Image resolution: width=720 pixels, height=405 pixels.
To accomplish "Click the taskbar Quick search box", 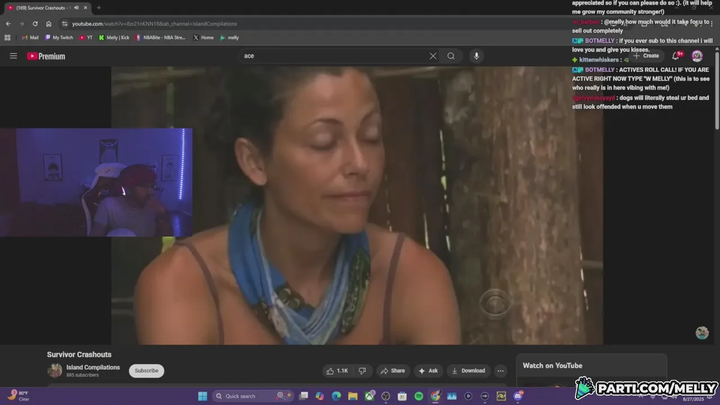I will [252, 396].
